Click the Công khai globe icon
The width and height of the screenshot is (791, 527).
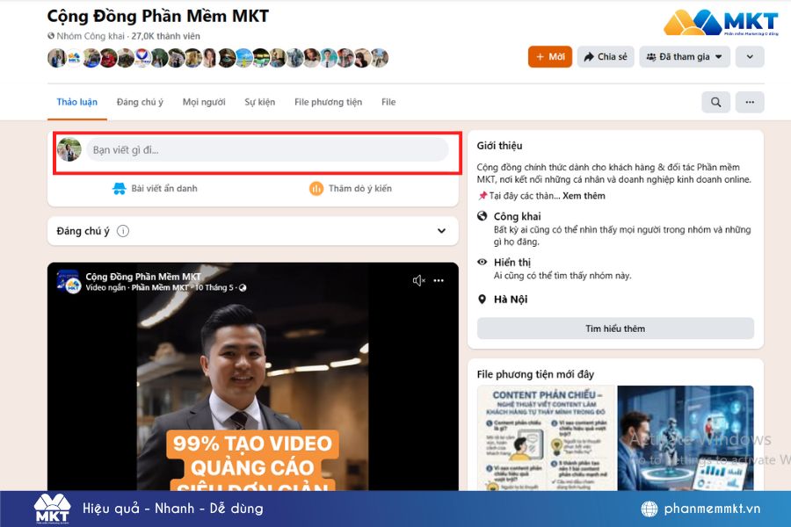[x=483, y=216]
